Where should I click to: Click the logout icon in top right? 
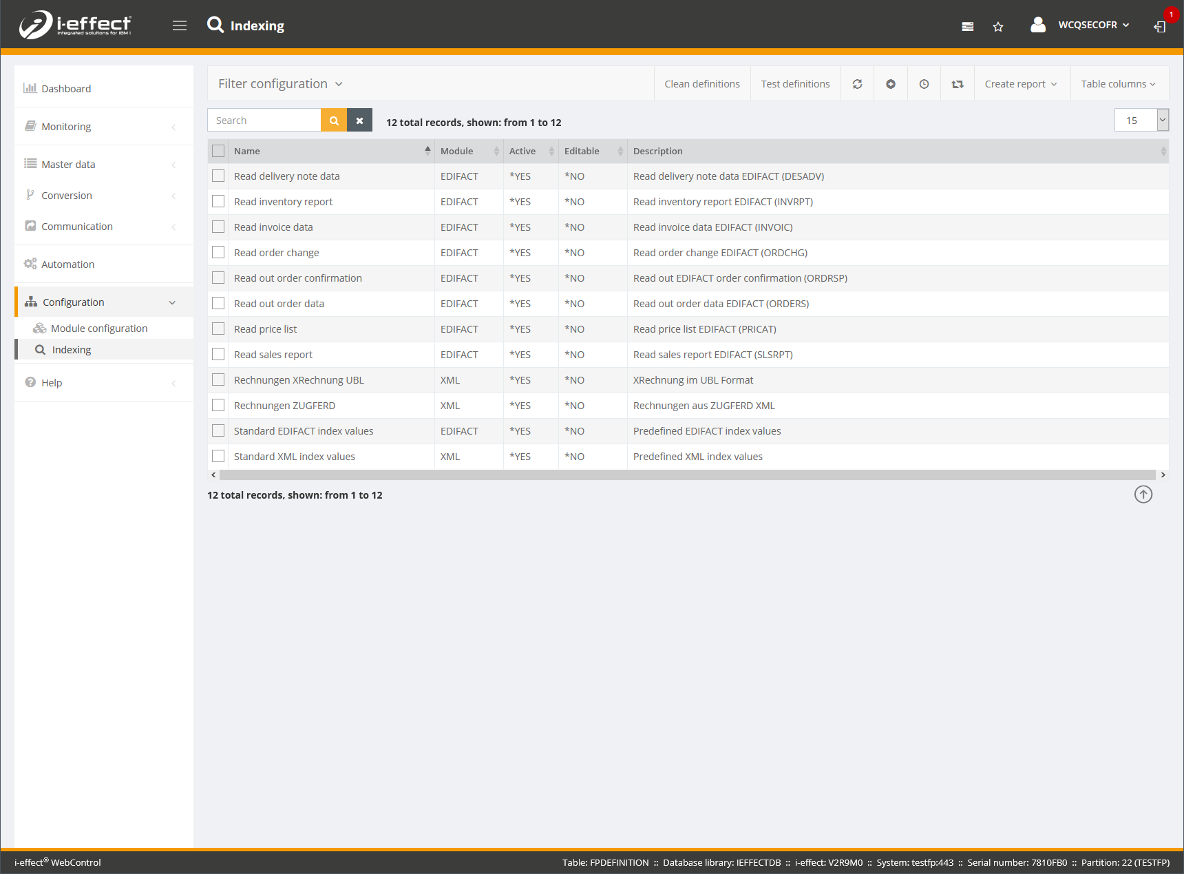[x=1160, y=27]
